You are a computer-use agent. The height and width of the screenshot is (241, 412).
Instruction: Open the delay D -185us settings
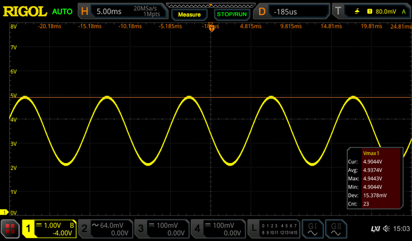pyautogui.click(x=291, y=11)
